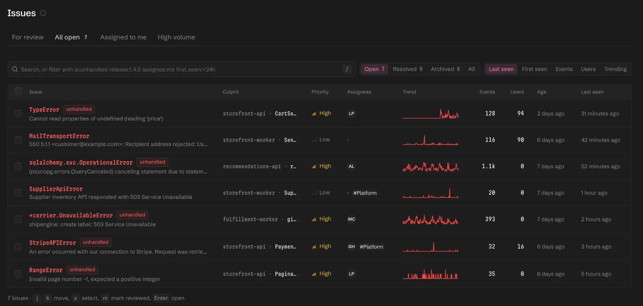Viewport: 643px width, 306px height.
Task: Open the LP assignee avatar on TypeError row
Action: click(x=352, y=114)
